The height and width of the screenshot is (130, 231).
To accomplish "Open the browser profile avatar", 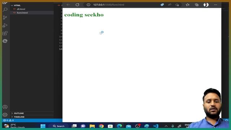I will (x=206, y=5).
